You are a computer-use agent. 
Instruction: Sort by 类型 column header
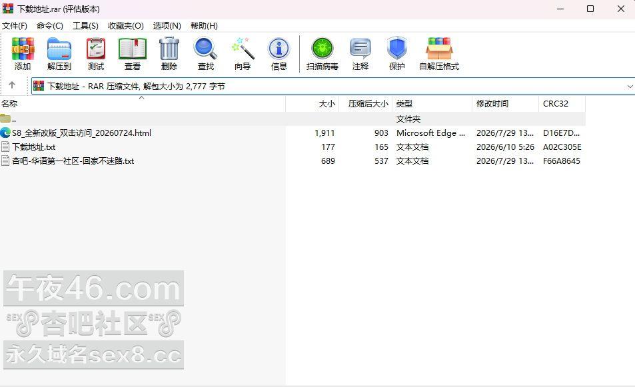tap(432, 104)
